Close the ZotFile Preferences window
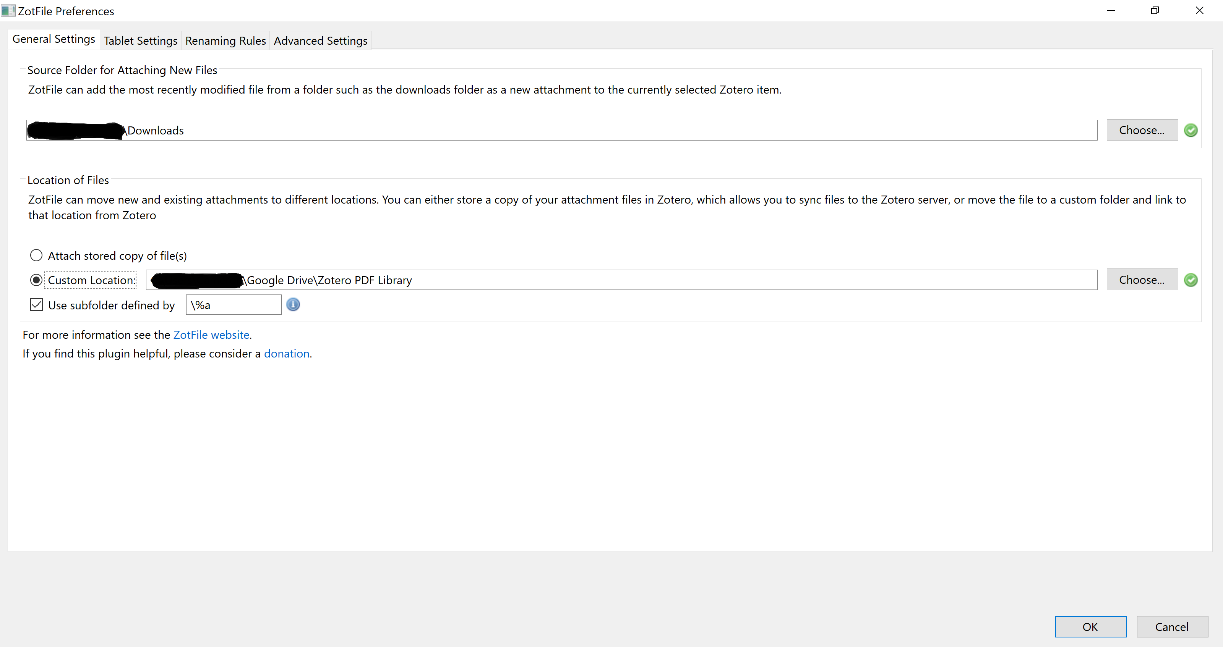 click(1199, 10)
